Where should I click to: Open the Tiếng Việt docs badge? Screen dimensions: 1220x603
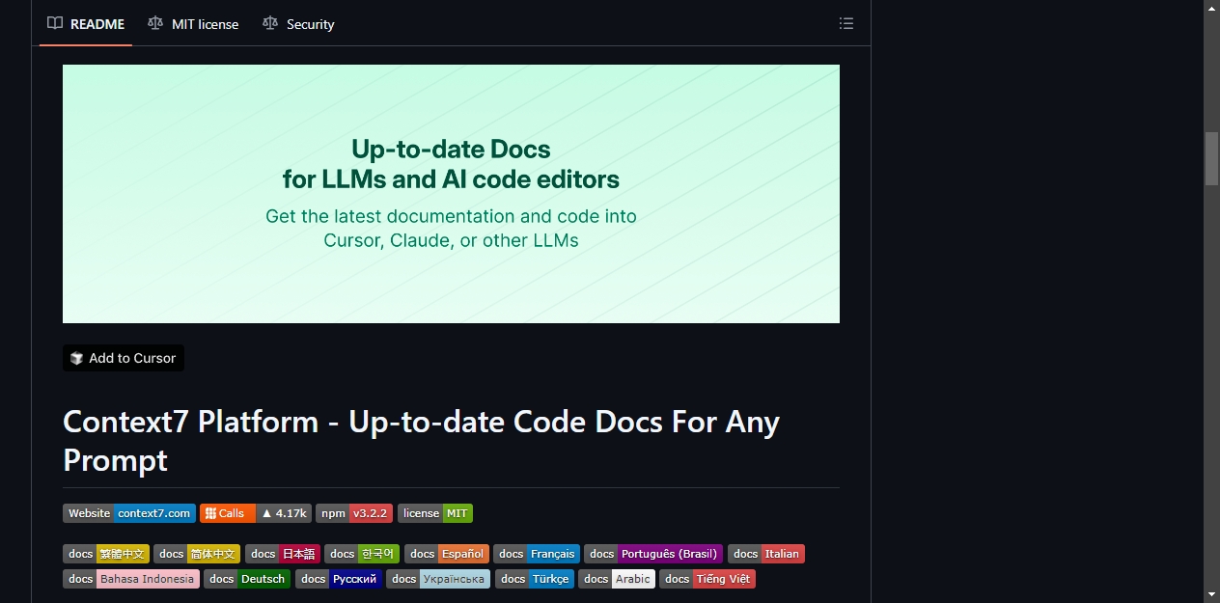[x=707, y=579]
